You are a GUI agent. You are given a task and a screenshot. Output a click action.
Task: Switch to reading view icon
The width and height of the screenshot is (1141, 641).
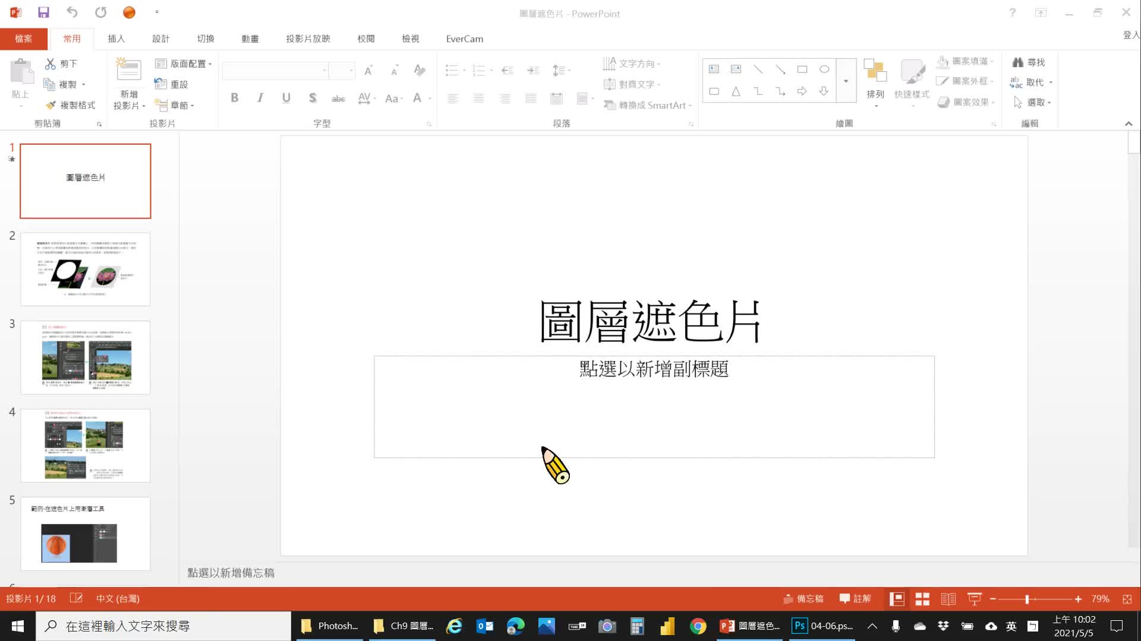(x=948, y=599)
